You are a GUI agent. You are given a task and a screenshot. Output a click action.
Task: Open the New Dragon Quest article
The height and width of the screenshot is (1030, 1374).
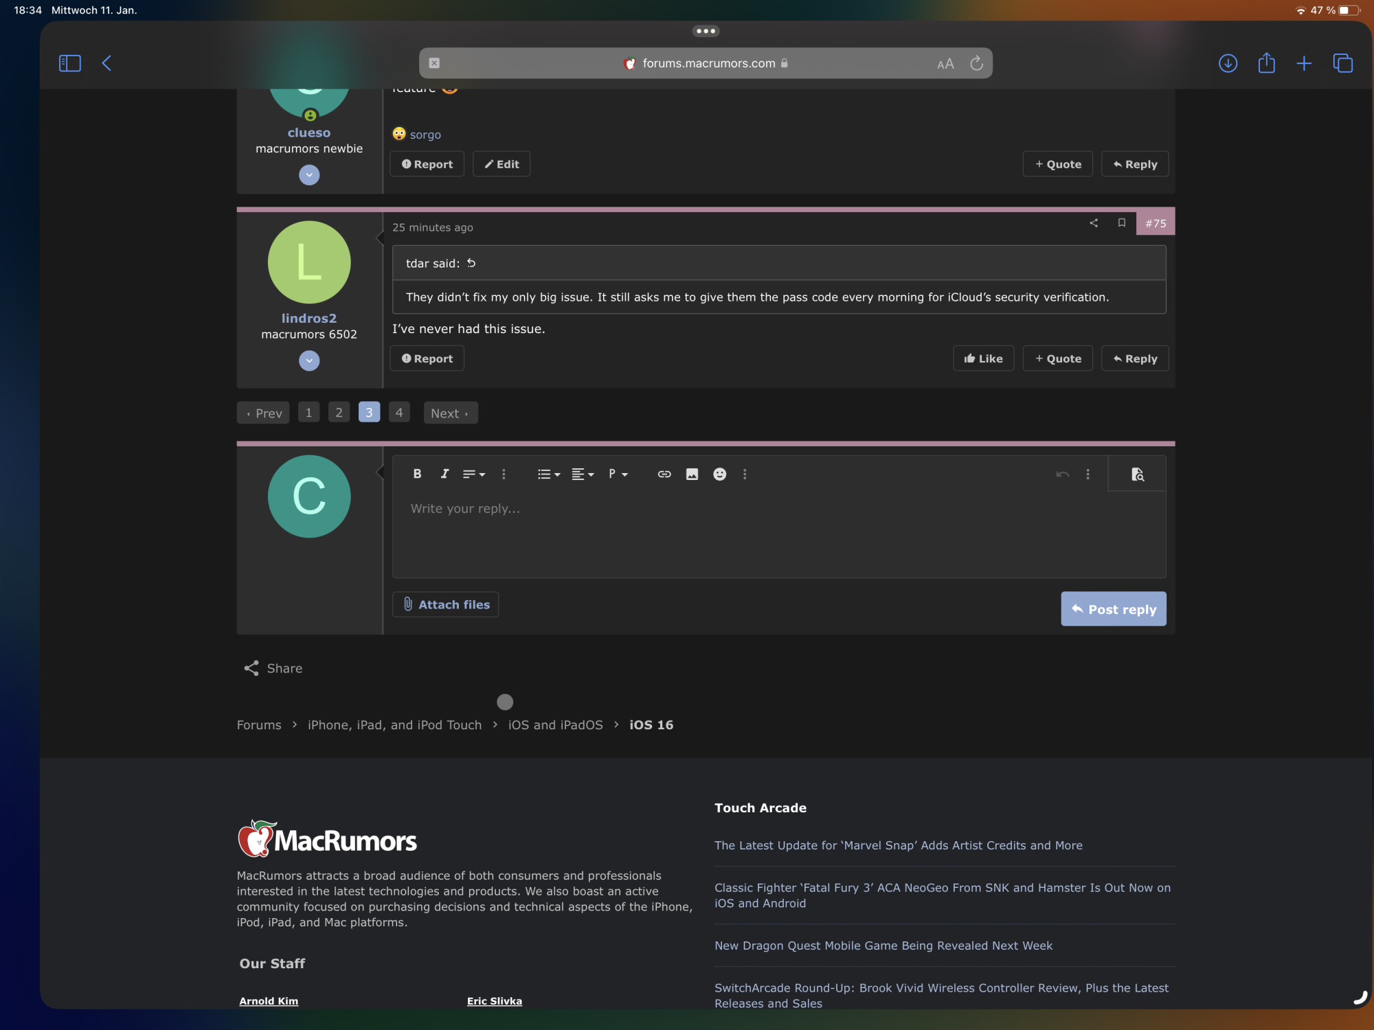click(883, 946)
